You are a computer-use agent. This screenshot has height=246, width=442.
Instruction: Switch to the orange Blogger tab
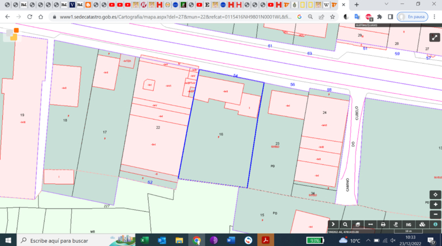coord(88,5)
